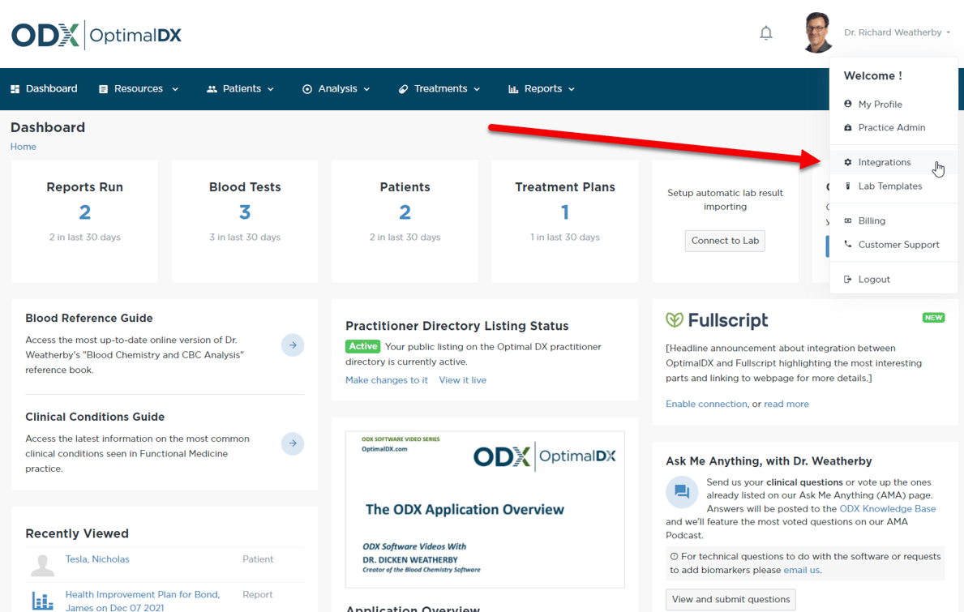Click the notification bell icon
The height and width of the screenshot is (612, 964).
pos(766,32)
